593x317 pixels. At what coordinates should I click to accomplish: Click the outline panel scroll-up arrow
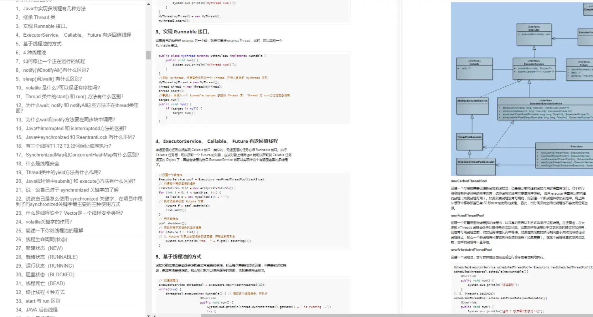pos(149,3)
